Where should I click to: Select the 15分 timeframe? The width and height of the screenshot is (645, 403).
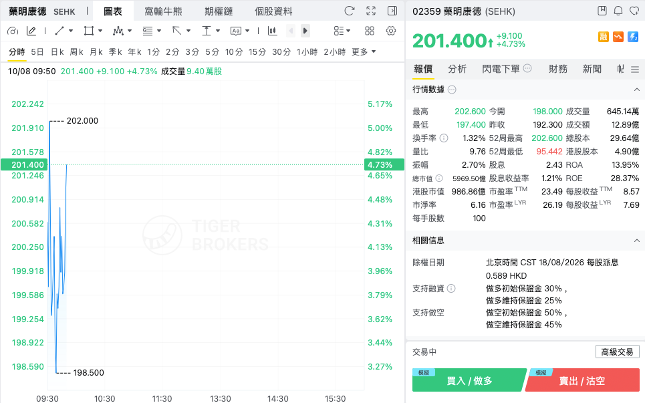pos(257,52)
